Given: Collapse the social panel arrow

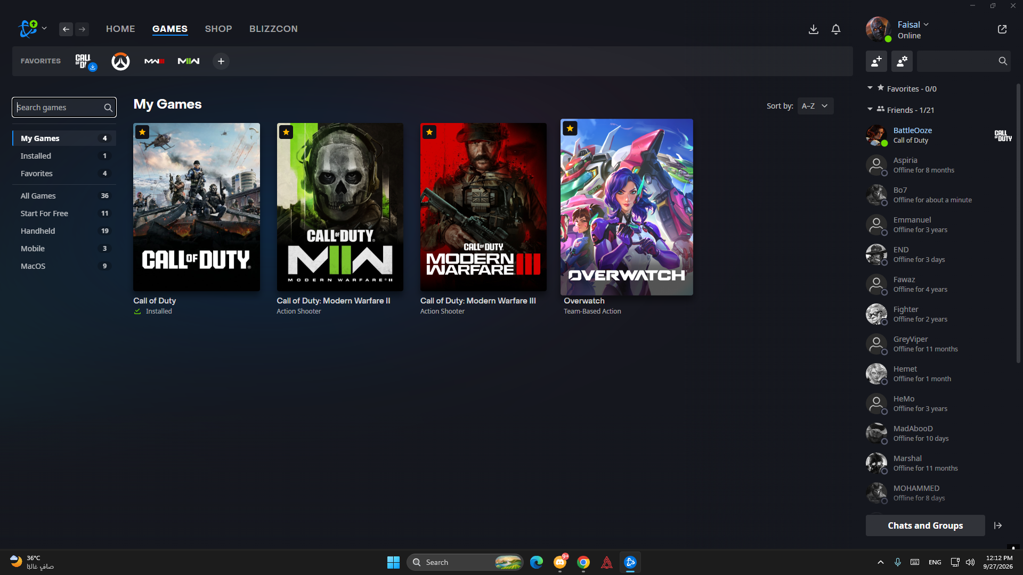Looking at the screenshot, I should point(998,525).
